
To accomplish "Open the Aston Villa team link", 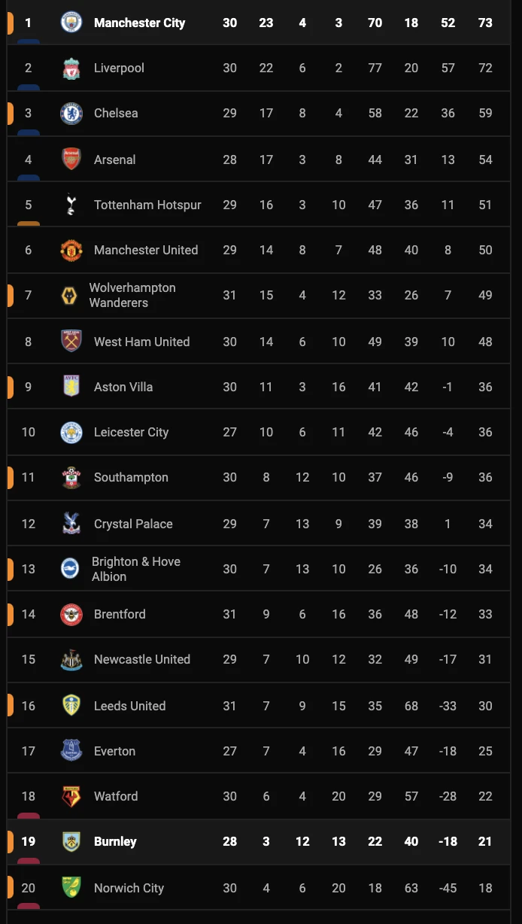I will pos(123,387).
